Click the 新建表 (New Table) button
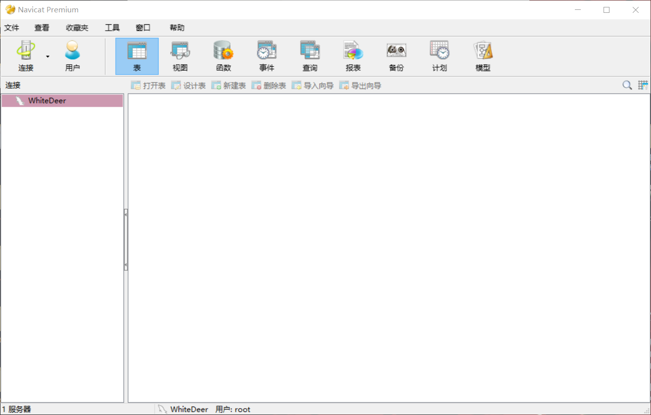This screenshot has width=651, height=415. point(228,85)
